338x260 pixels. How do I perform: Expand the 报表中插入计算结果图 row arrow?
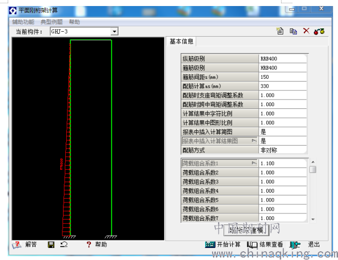(254, 141)
